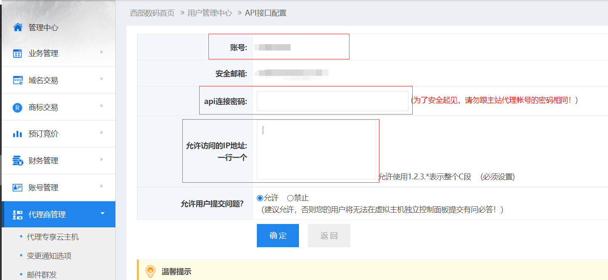
Task: Expand the 业务管理 submenu arrow
Action: tap(101, 53)
